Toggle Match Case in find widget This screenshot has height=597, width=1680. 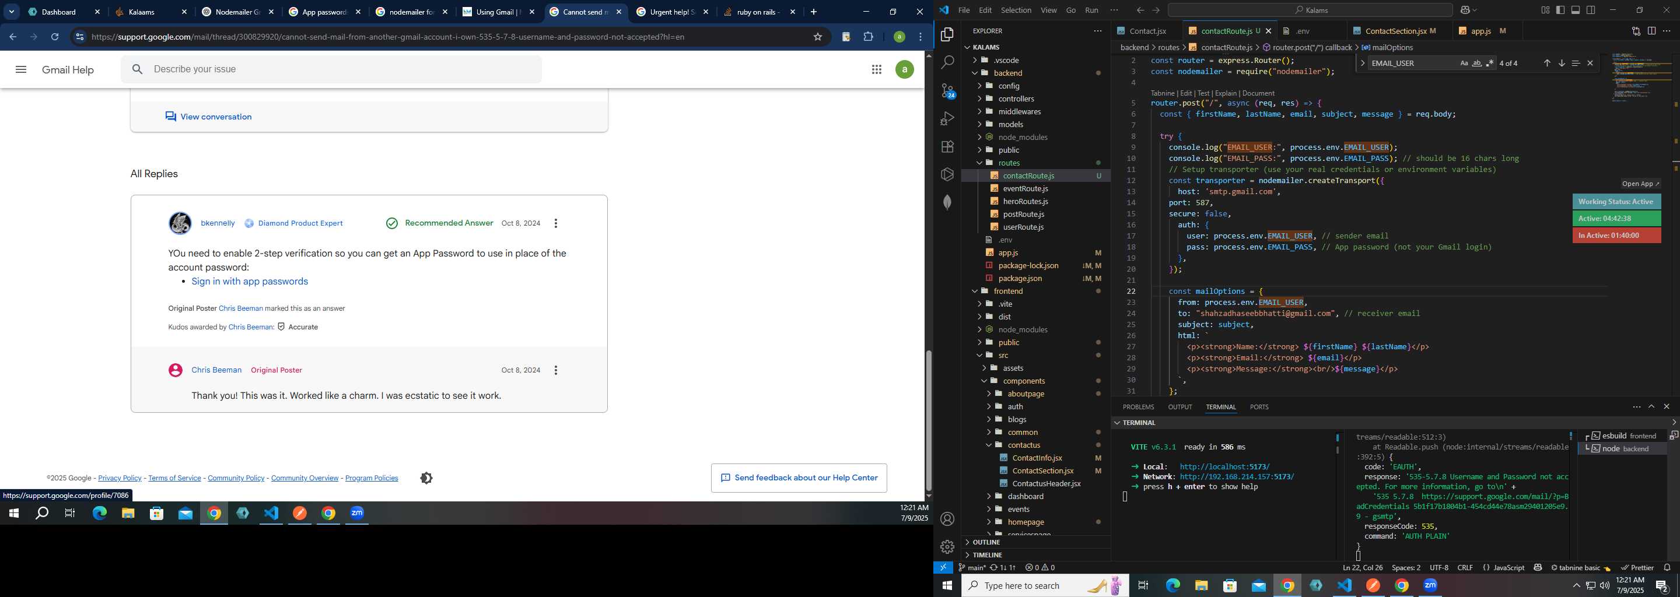(1464, 63)
